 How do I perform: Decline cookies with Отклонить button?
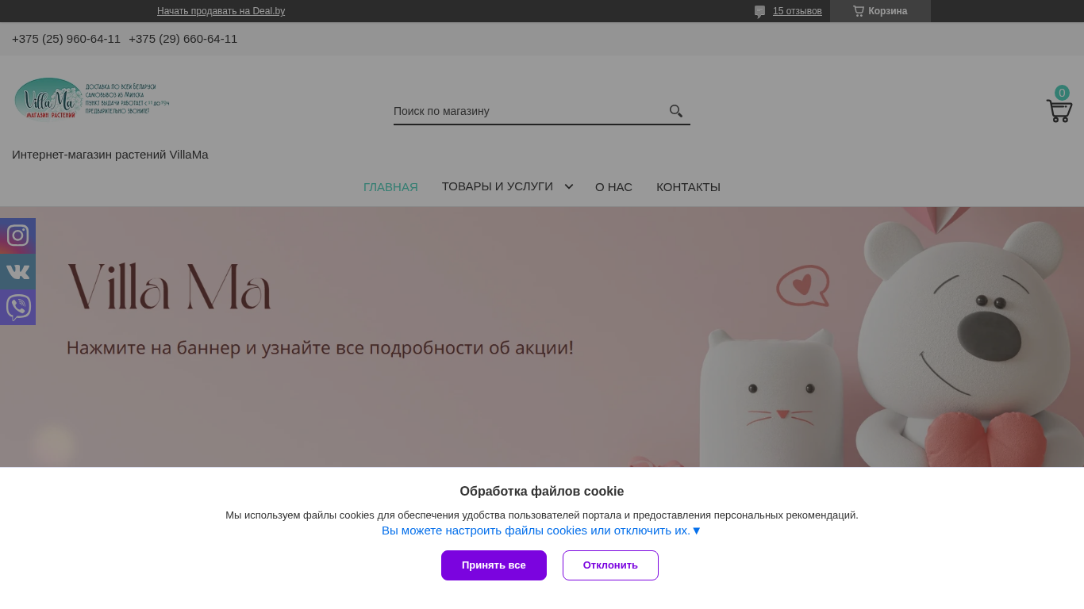[x=610, y=565]
